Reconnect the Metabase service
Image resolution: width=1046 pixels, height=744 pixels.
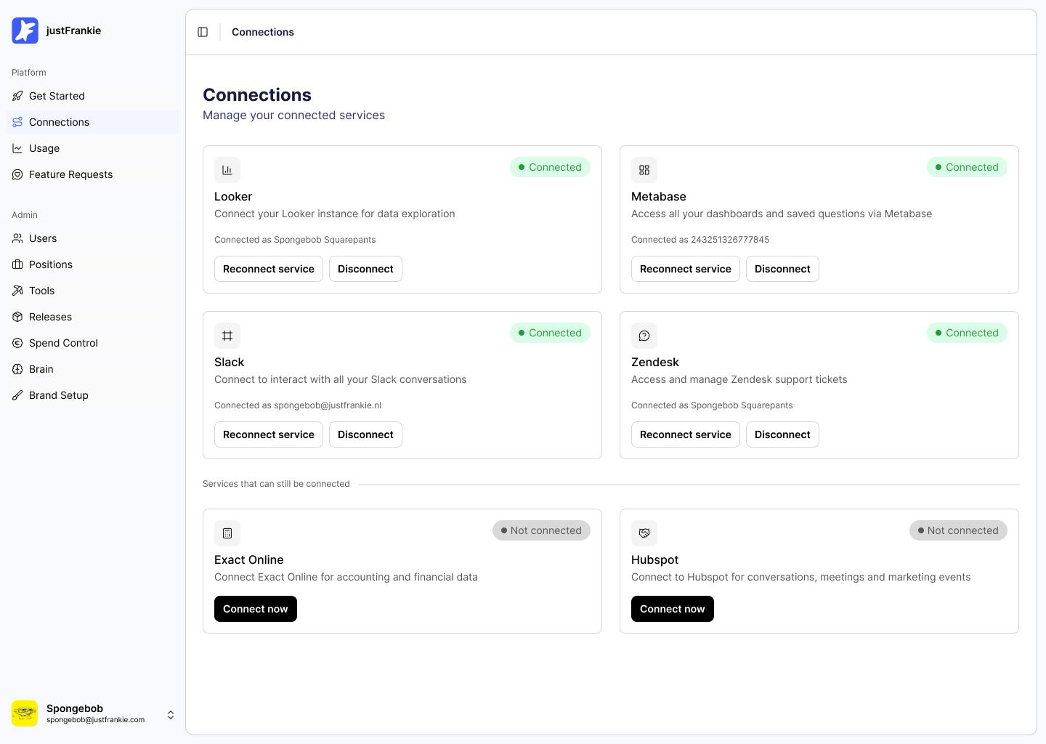click(686, 269)
